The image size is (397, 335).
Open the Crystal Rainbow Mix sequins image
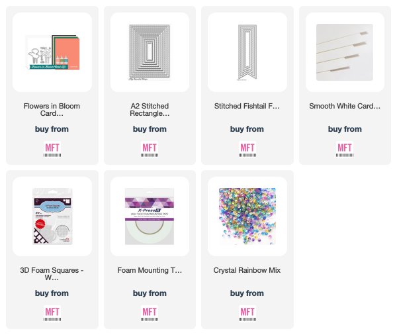(247, 216)
